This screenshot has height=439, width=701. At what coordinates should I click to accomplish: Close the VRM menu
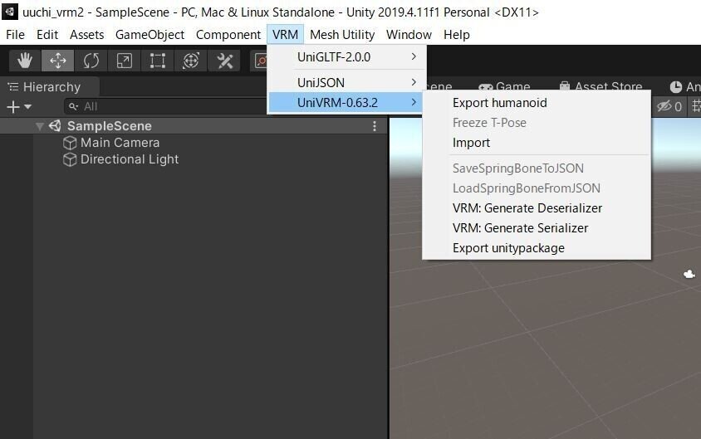(x=285, y=34)
